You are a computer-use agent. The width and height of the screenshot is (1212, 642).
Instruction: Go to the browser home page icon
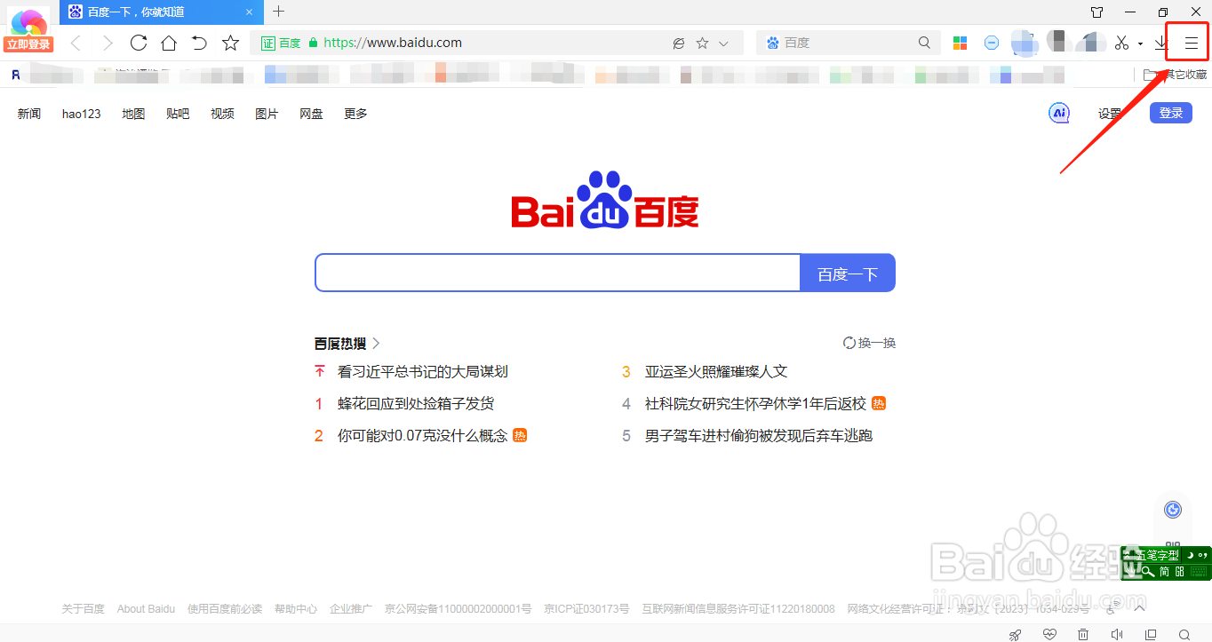click(169, 43)
